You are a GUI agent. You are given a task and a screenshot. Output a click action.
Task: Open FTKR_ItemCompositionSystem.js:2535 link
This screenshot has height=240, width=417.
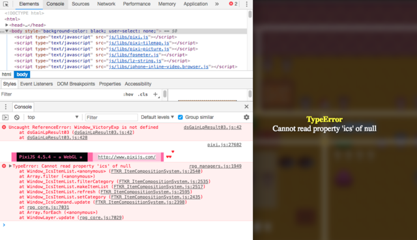[x=164, y=181]
